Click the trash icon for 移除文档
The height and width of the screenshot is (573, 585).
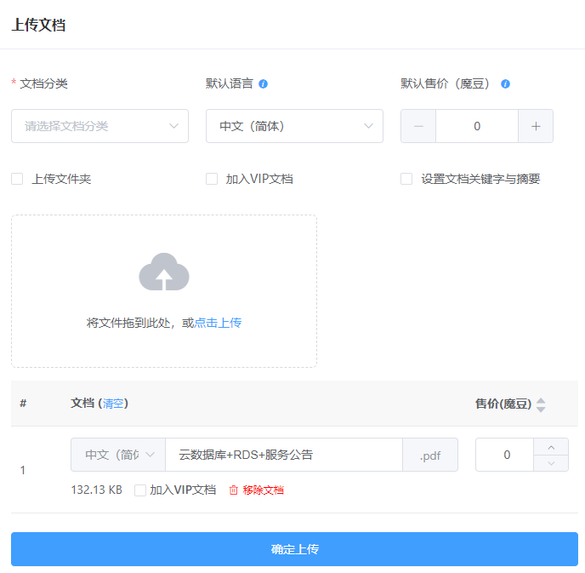point(234,490)
